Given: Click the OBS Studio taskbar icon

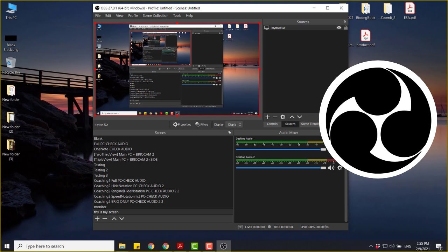Looking at the screenshot, I should (223, 246).
